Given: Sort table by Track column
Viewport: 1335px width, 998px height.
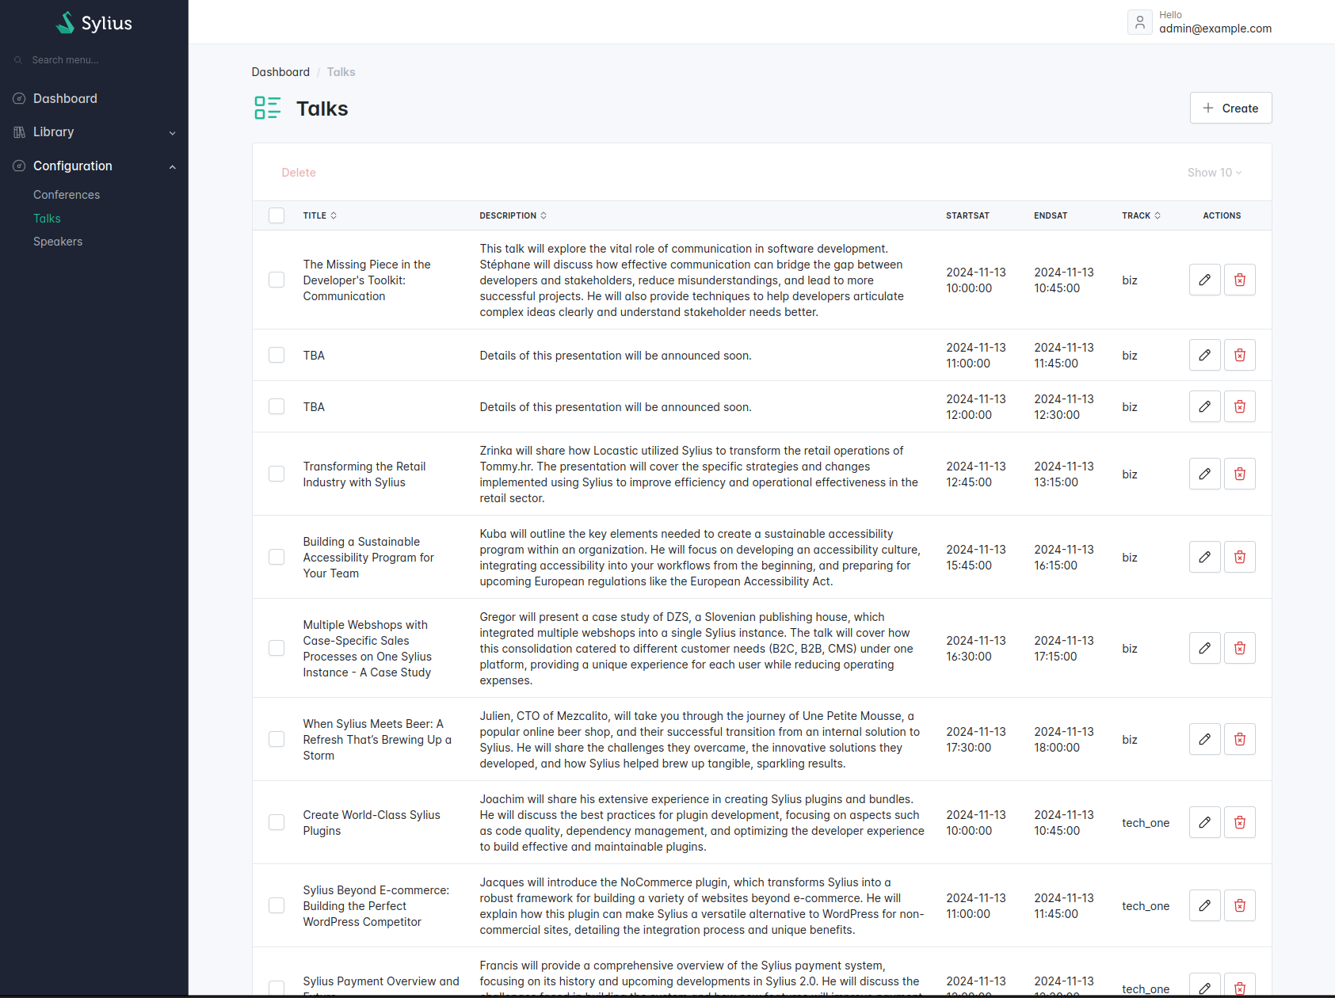Looking at the screenshot, I should [1141, 215].
